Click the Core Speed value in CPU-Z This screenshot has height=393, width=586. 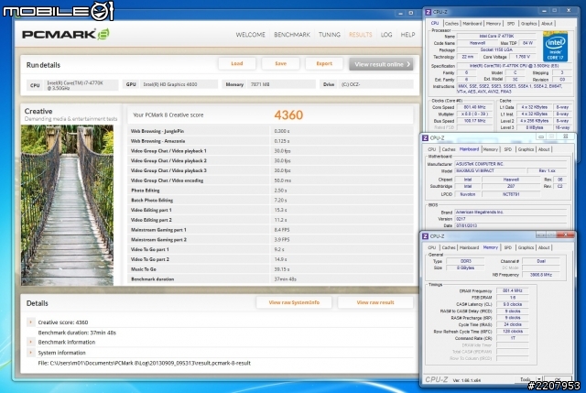(474, 107)
